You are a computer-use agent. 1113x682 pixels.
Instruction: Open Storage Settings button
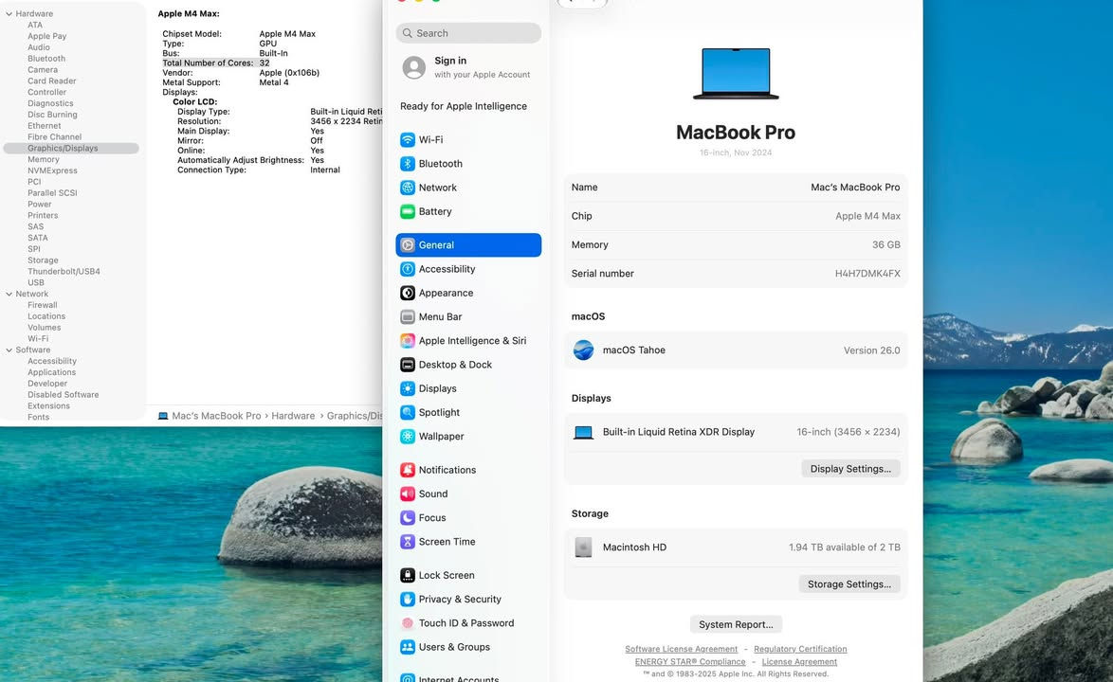[848, 584]
